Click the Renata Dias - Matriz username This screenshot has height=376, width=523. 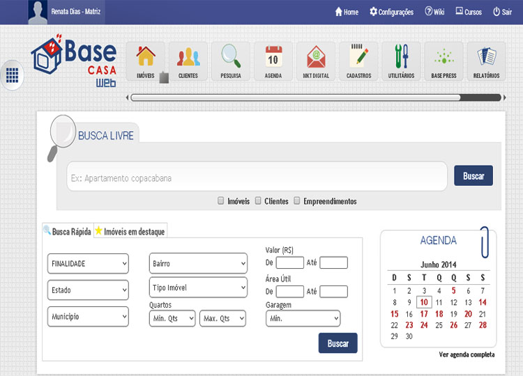(76, 11)
